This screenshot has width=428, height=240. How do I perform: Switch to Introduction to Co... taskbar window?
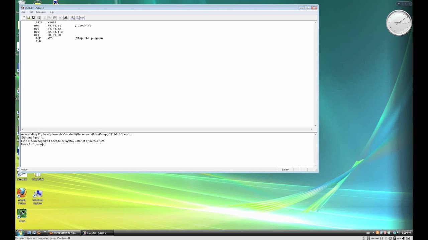[65, 233]
